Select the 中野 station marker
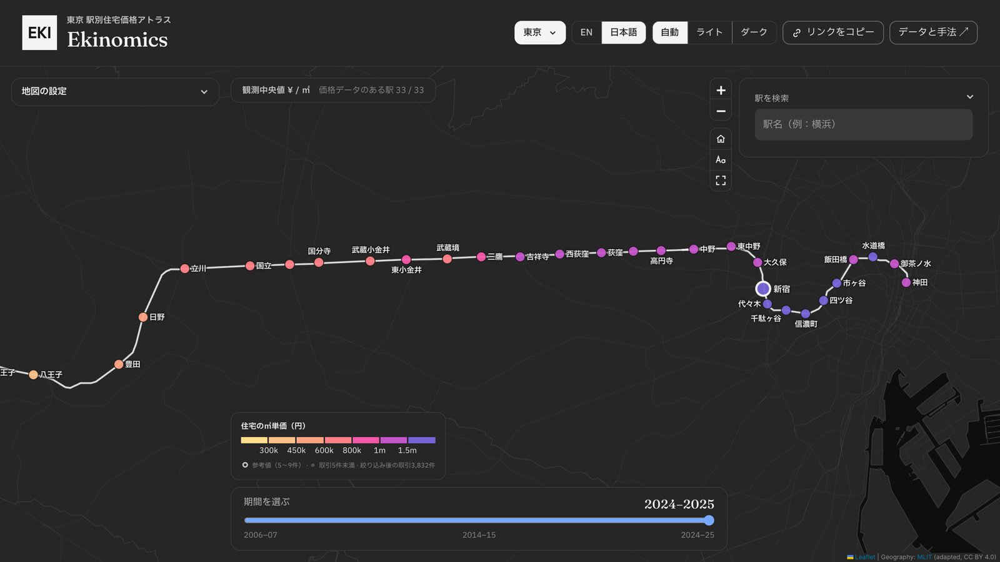 coord(694,249)
